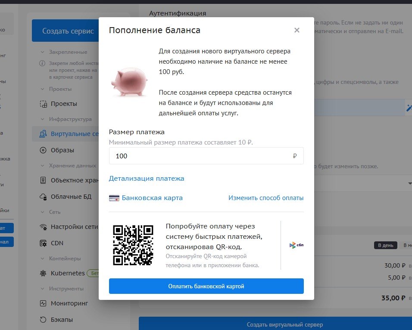
Task: Collapse the Инфраструктура section
Action: coord(42,119)
